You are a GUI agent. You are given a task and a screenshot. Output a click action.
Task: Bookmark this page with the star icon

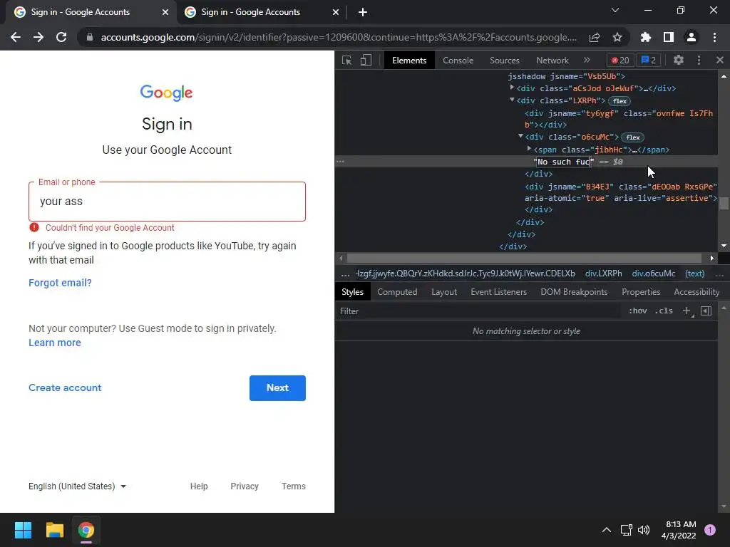click(x=617, y=37)
